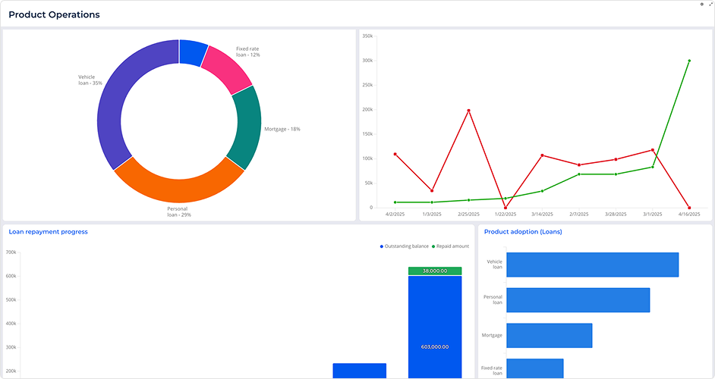Open the Loan repayment progress title link
Screen dimensions: 715x379
48,232
